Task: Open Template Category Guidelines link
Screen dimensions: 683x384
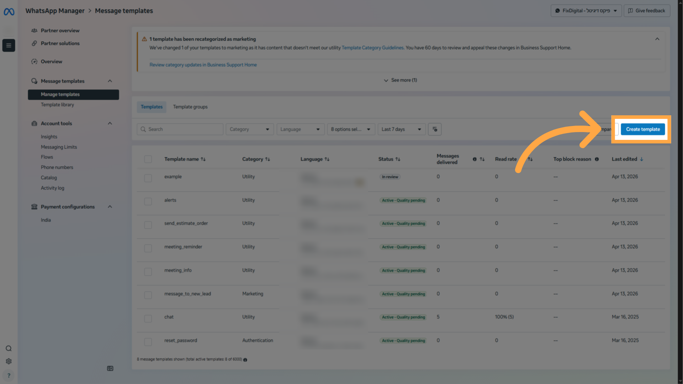Action: pyautogui.click(x=372, y=48)
